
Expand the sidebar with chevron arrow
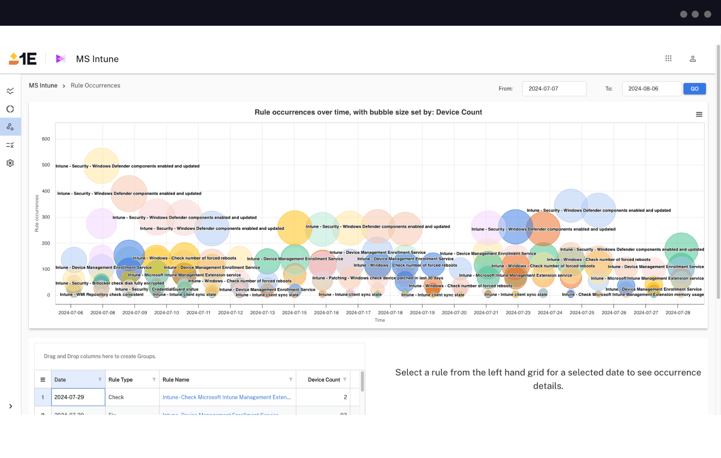[11, 406]
